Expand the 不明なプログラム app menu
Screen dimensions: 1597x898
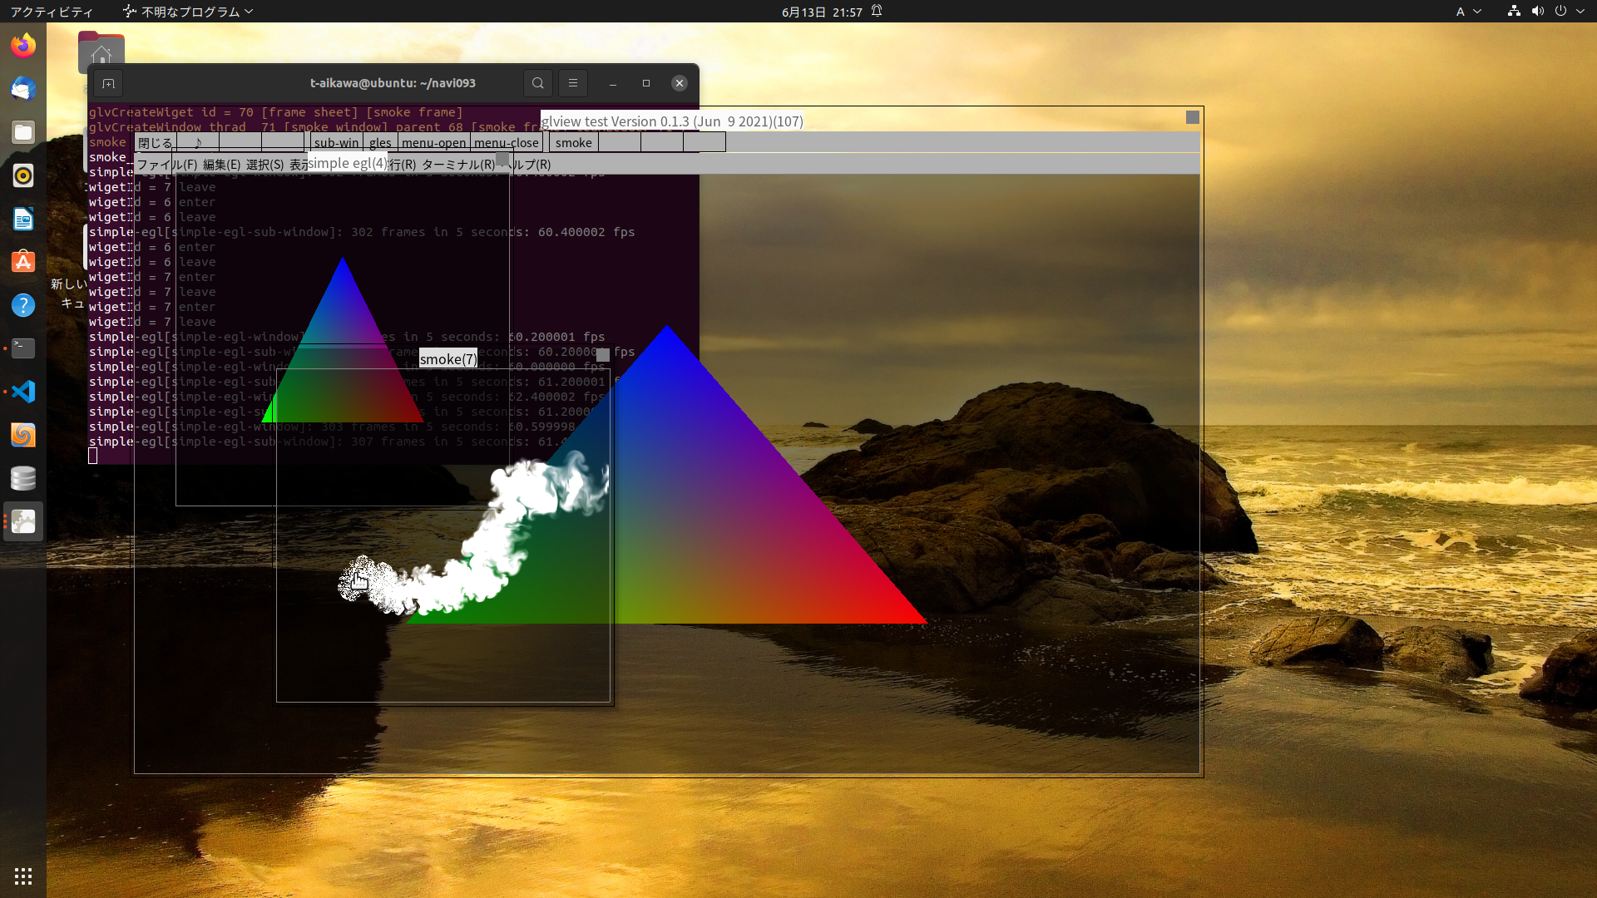tap(188, 12)
